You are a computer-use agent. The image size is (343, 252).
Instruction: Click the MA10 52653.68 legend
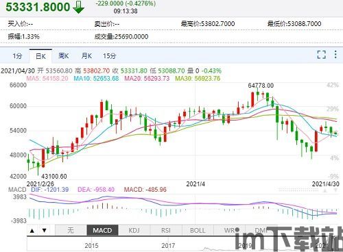click(96, 79)
